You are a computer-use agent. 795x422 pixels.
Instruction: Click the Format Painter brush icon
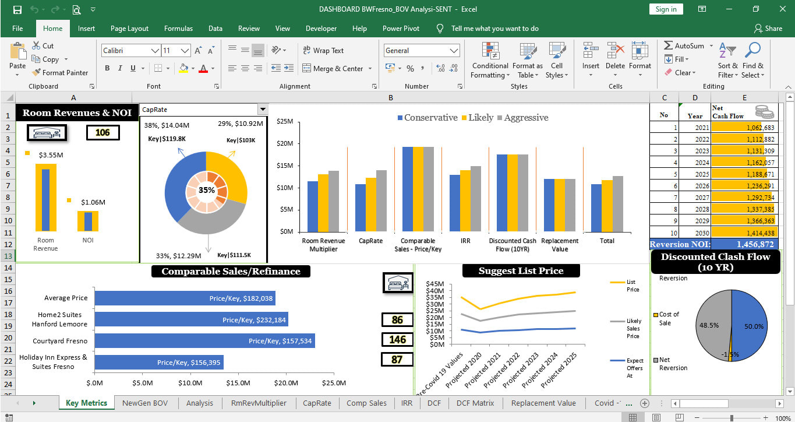click(x=36, y=73)
